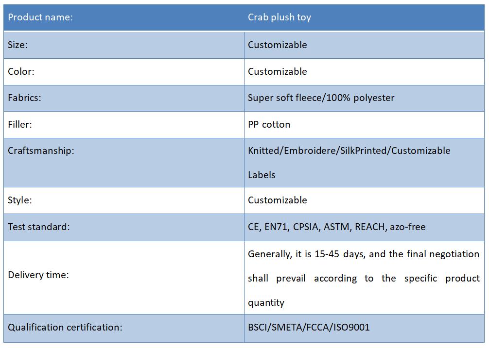The image size is (489, 348).
Task: Click the 'Craftsmanship:' label cell
Action: 124,163
